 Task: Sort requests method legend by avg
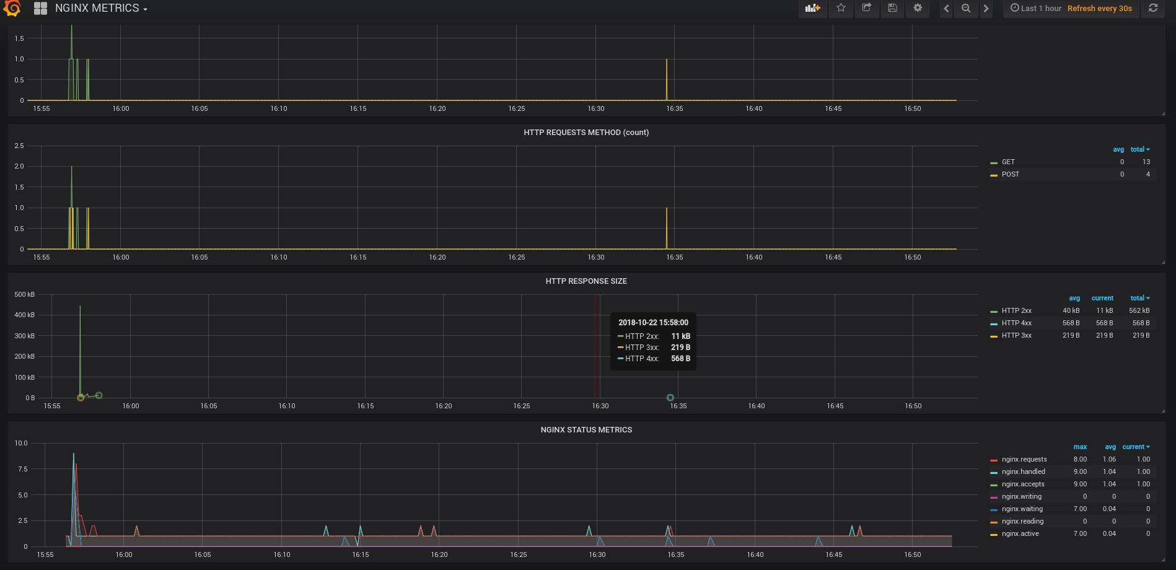click(1118, 149)
